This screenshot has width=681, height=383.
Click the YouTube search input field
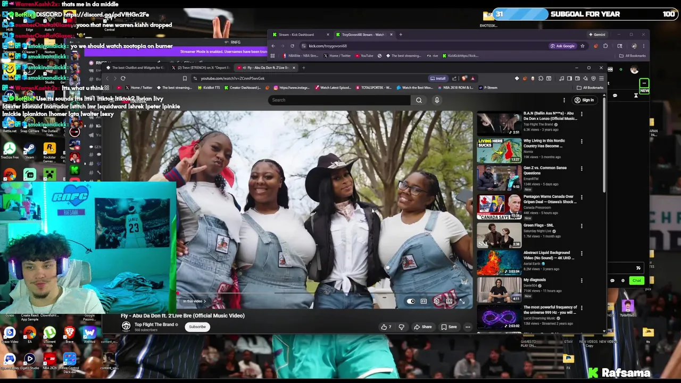[339, 100]
